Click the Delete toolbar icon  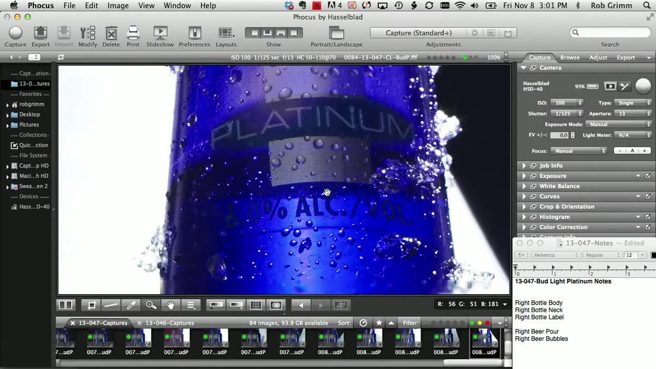click(x=111, y=33)
